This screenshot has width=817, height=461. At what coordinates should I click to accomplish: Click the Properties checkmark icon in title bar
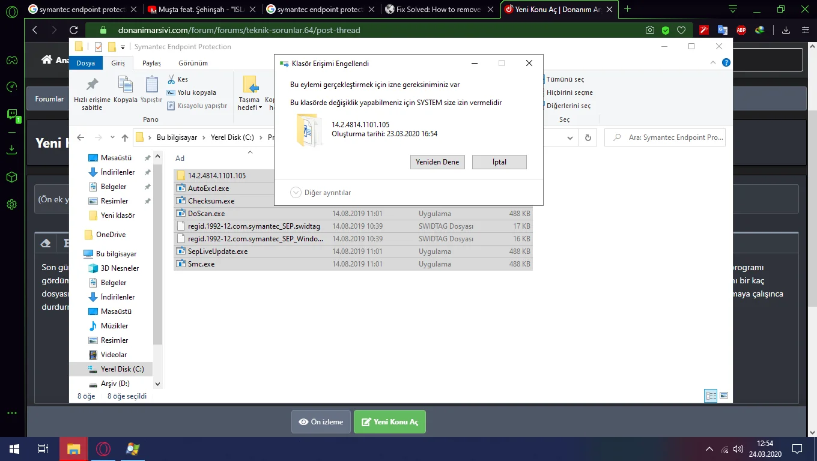(99, 47)
